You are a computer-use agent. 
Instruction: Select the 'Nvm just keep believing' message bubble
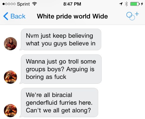(61, 39)
